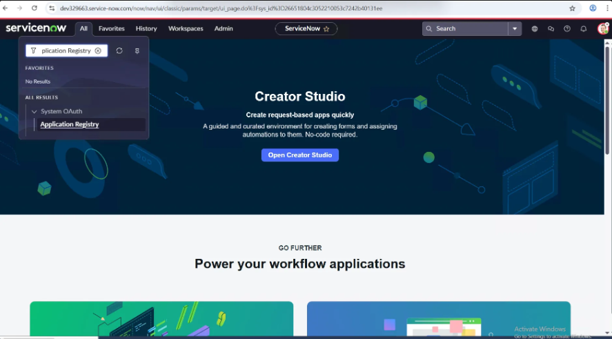Select the System OAuth module group
The width and height of the screenshot is (612, 339).
(61, 111)
